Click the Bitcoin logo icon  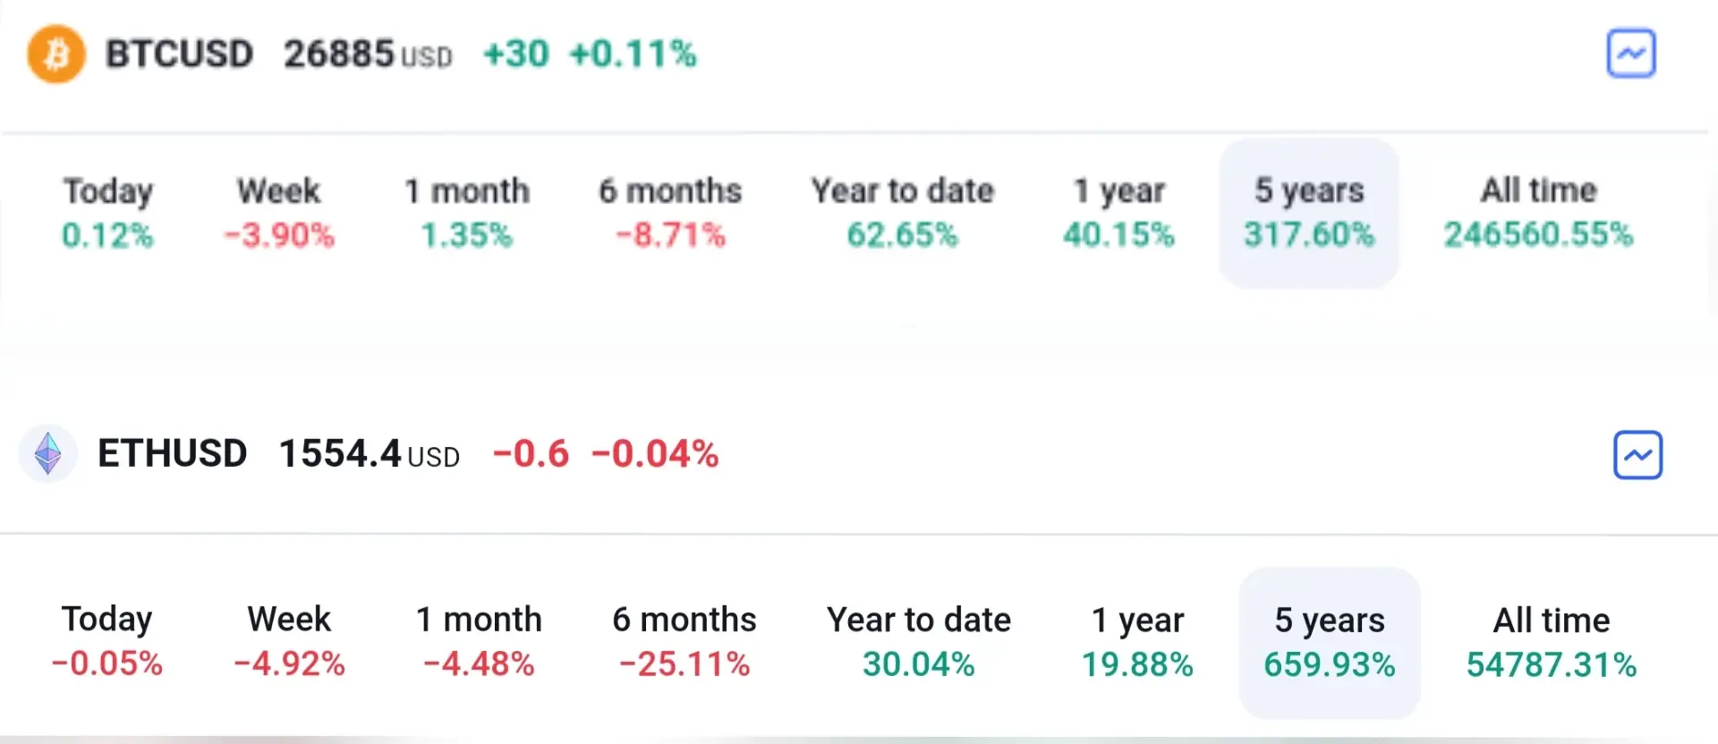pos(56,55)
